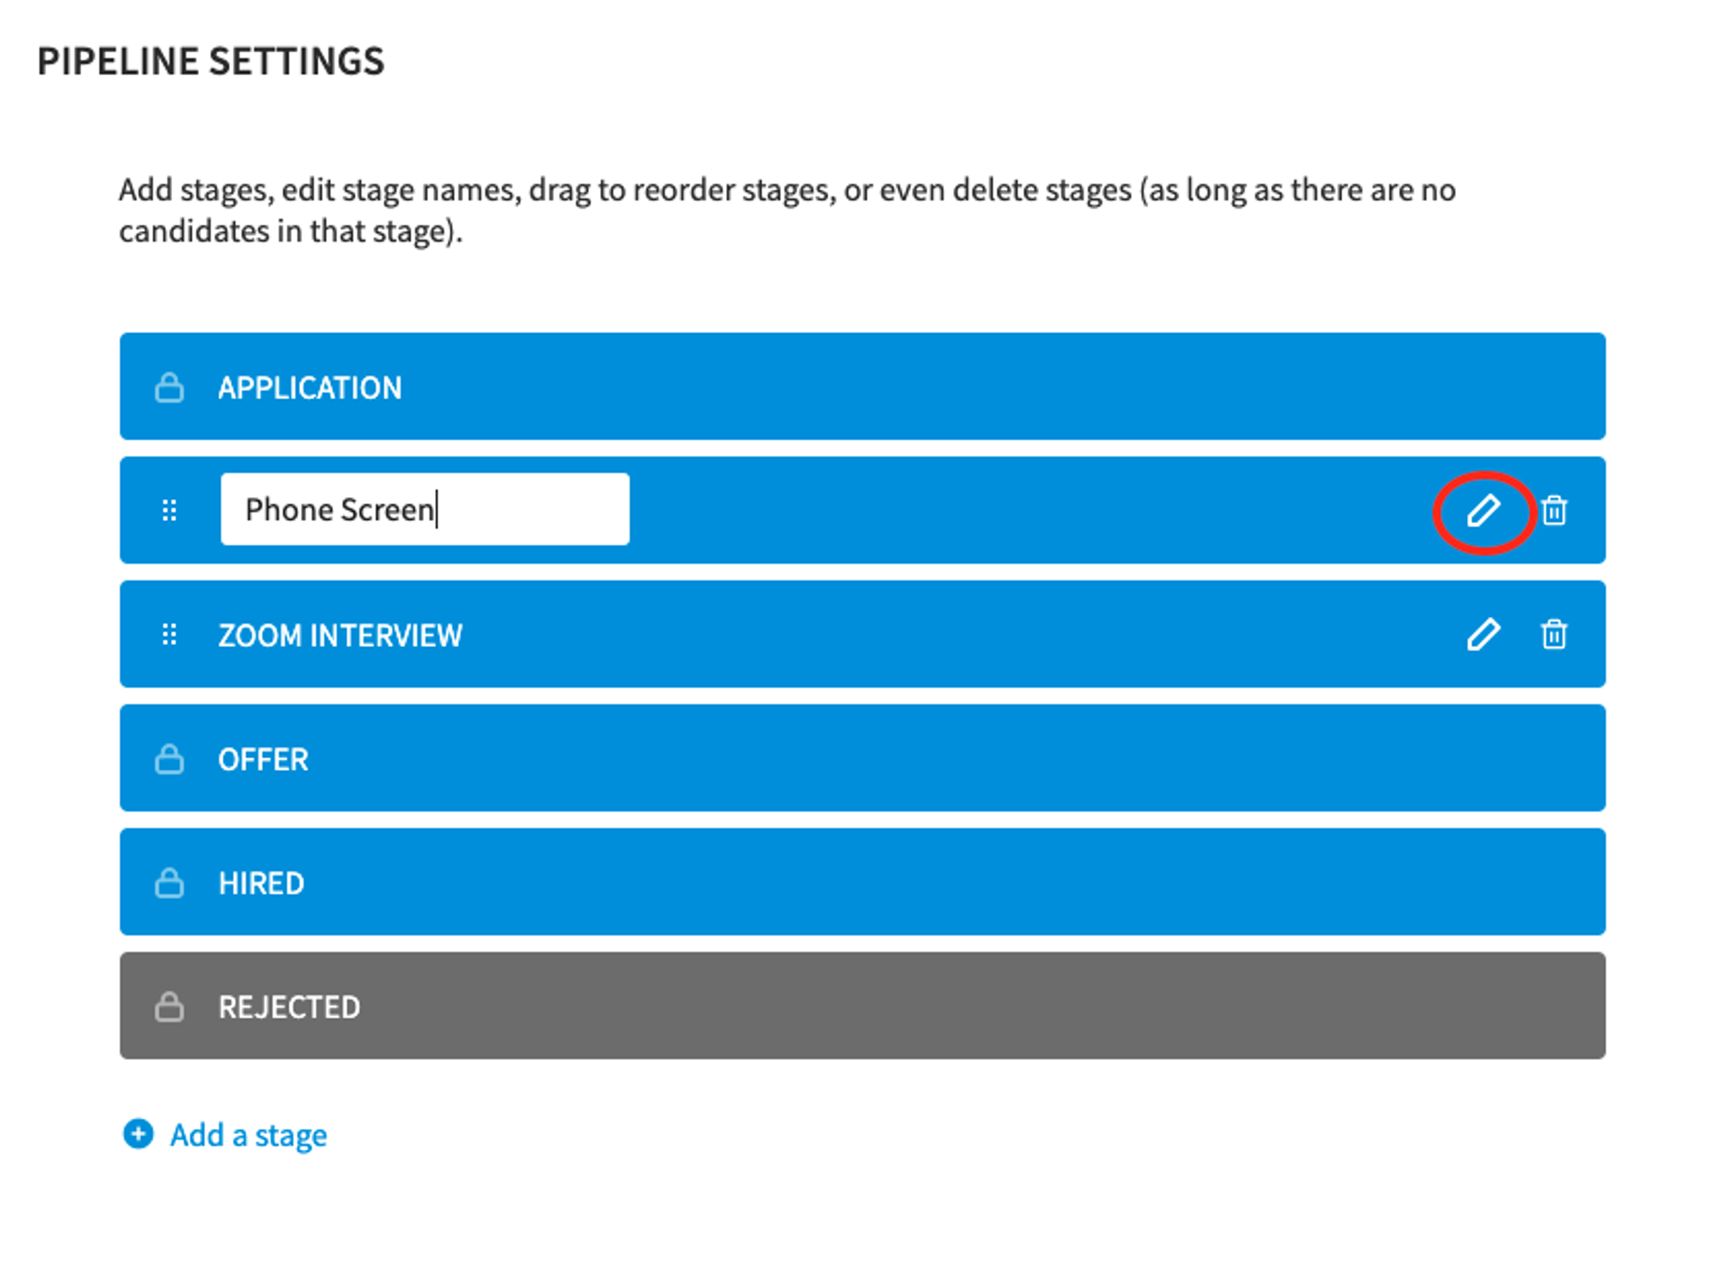
Task: Click the lock icon on the Rejected stage
Action: point(169,1006)
